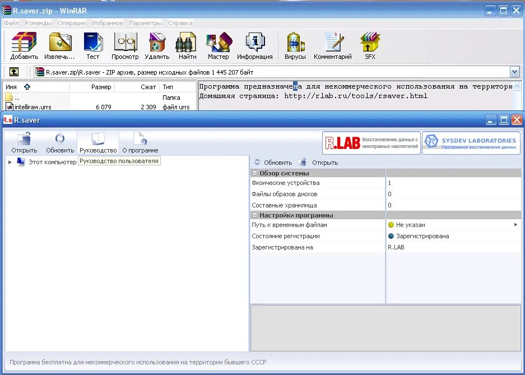Click the WinRAR comment pane scroll up arrow
Image resolution: width=525 pixels, height=375 pixels.
click(517, 86)
